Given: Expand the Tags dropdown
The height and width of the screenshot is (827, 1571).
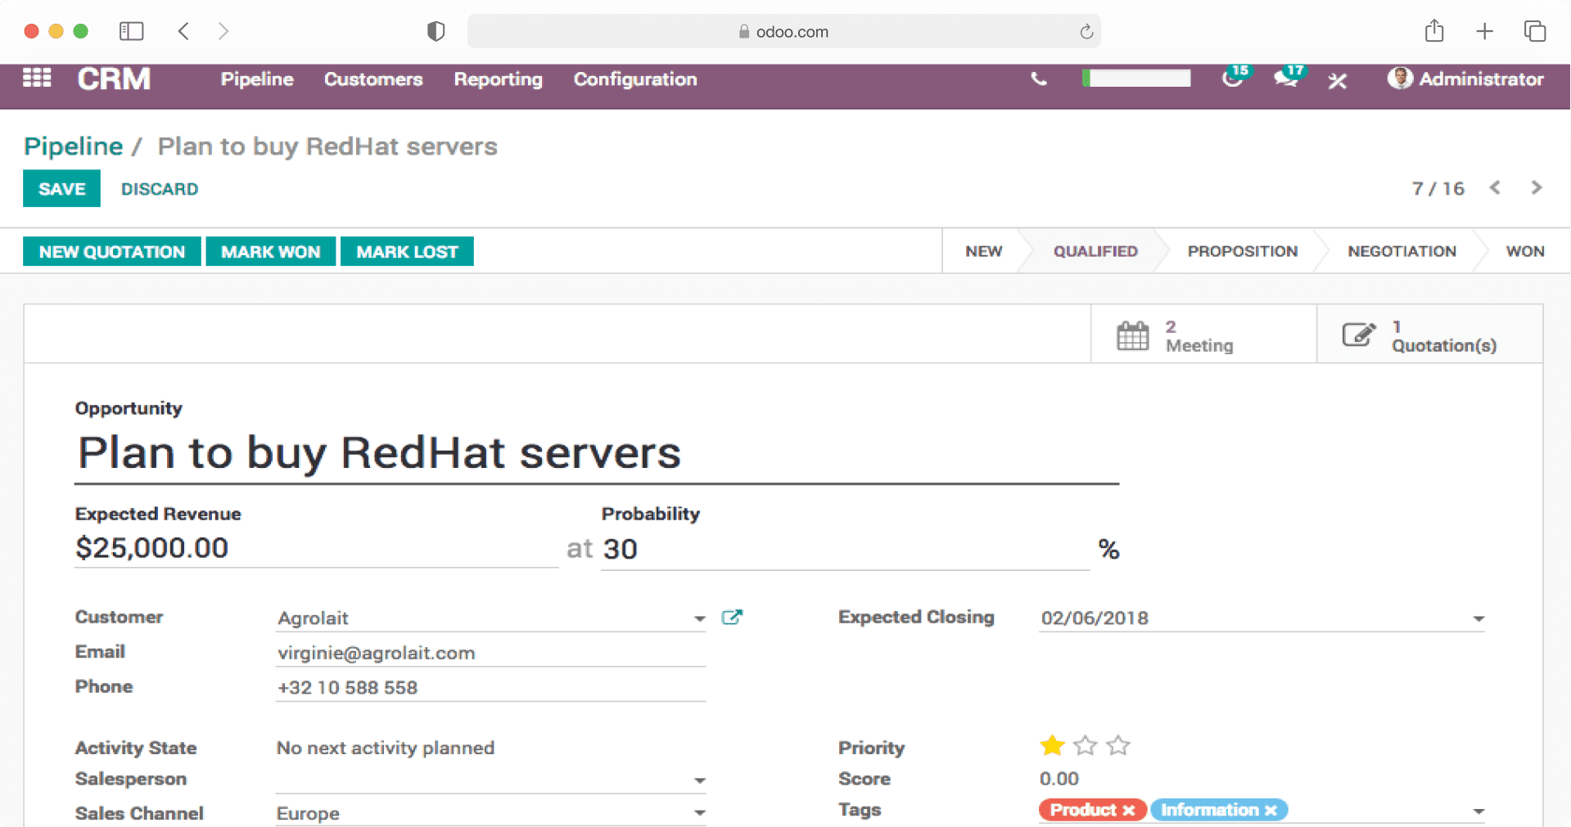Looking at the screenshot, I should 1478,811.
